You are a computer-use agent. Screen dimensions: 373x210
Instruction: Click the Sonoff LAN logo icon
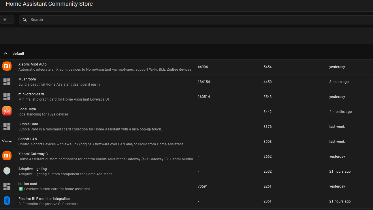(x=7, y=141)
